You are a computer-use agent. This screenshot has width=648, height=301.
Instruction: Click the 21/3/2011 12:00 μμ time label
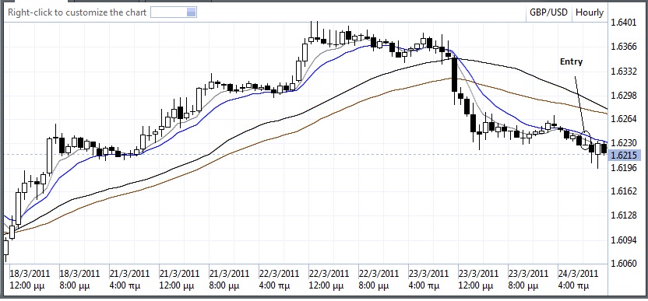click(x=179, y=279)
